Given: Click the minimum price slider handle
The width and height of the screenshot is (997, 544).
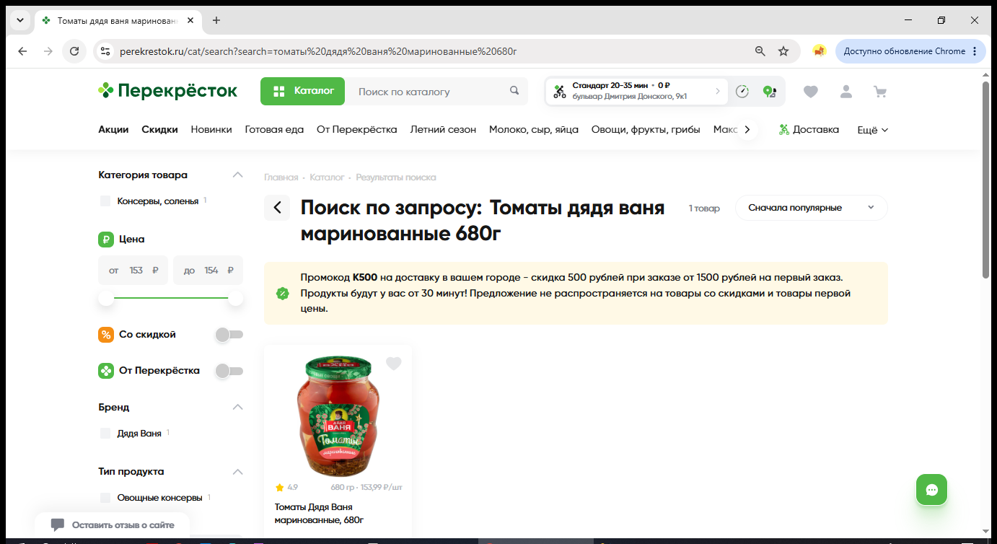Looking at the screenshot, I should 106,298.
